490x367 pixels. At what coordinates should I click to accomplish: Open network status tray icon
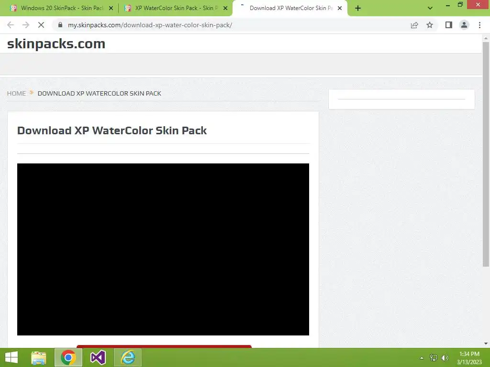click(434, 358)
